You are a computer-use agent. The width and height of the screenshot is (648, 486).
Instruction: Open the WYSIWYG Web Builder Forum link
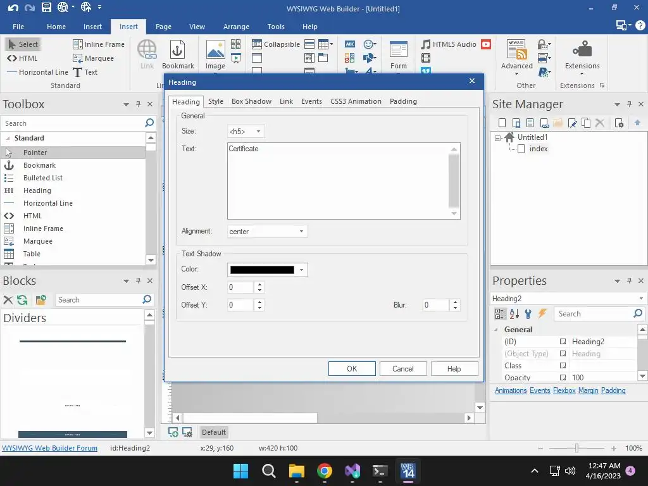pos(49,448)
